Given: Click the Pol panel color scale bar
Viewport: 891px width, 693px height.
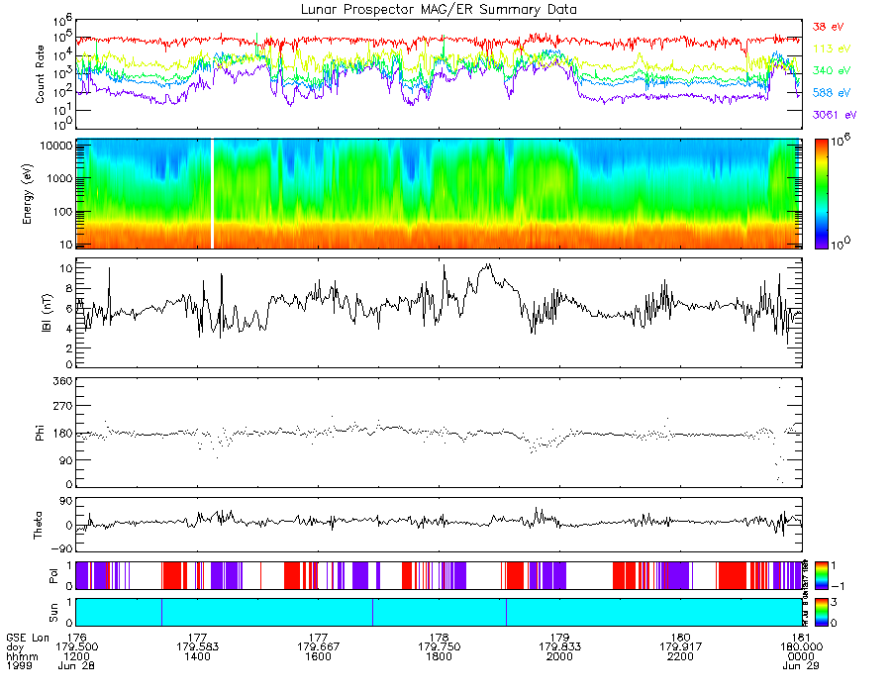Looking at the screenshot, I should [x=821, y=576].
